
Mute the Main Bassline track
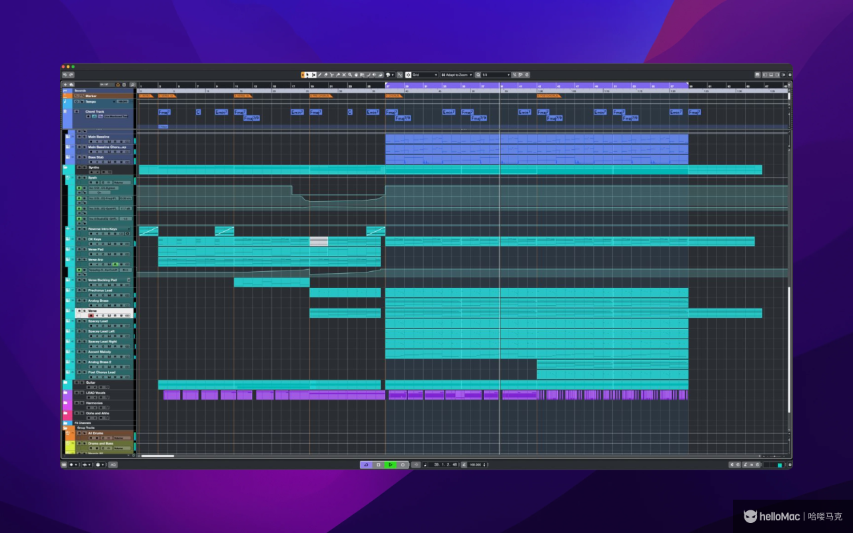coord(79,137)
